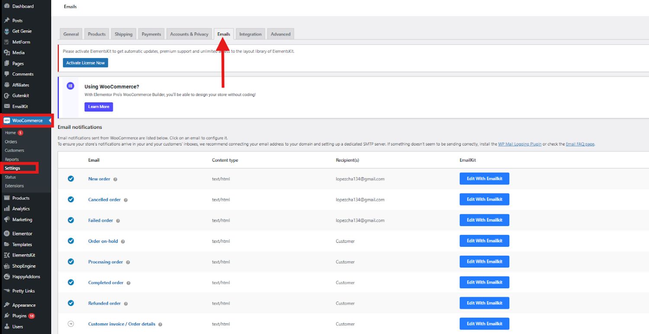Screen dimensions: 649x334
Task: Click the EmailKit envelope icon
Action: (x=7, y=106)
